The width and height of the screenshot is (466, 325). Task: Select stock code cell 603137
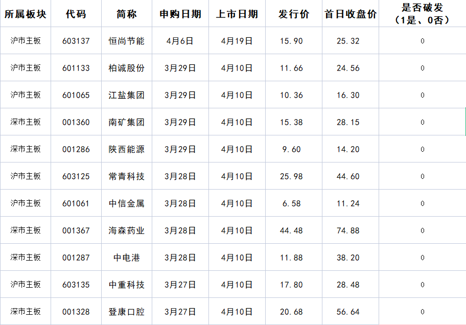click(77, 40)
